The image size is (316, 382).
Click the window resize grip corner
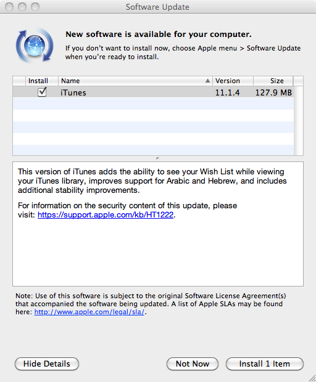pyautogui.click(x=312, y=378)
